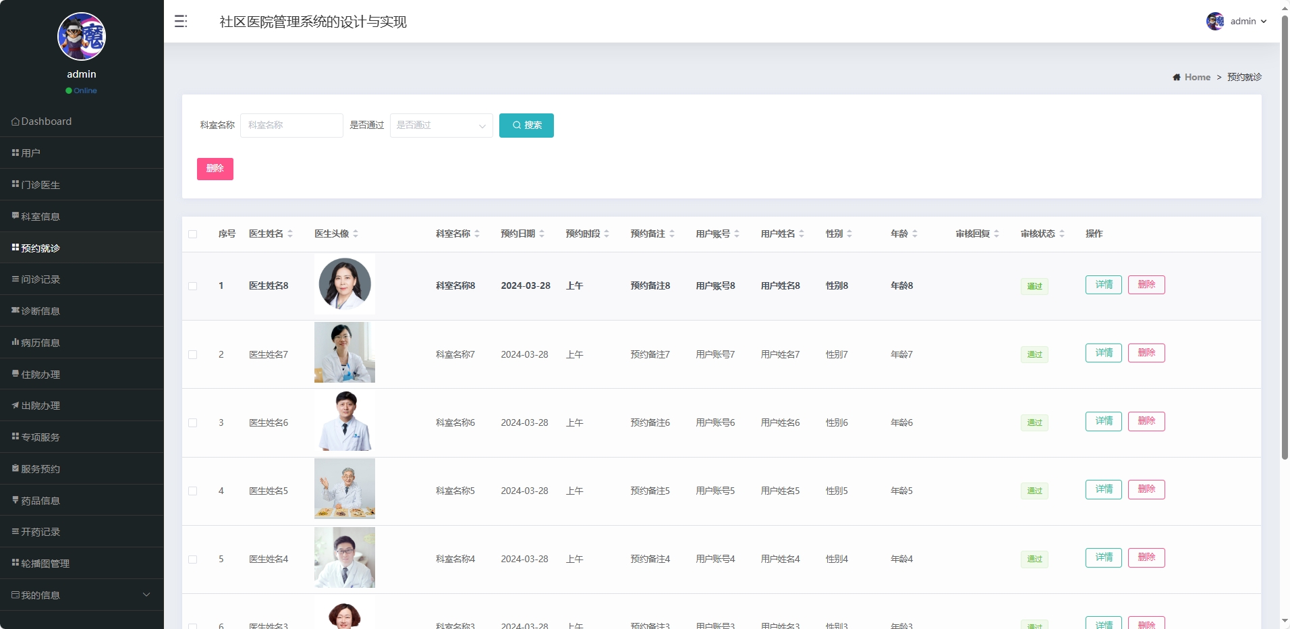1290x629 pixels.
Task: Sort by 审核状态 column arrows
Action: click(x=1062, y=234)
